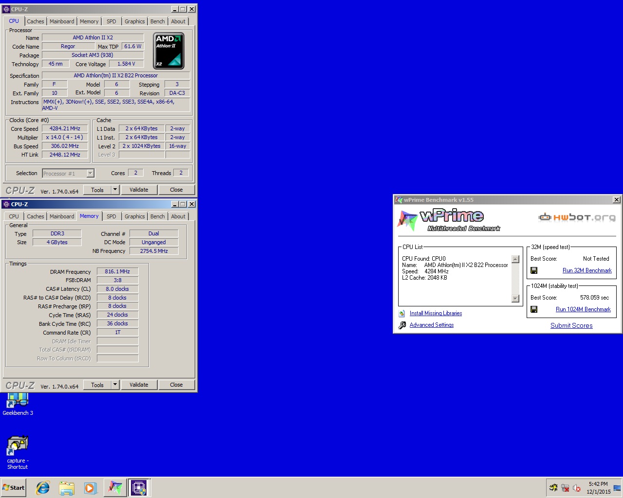
Task: Click scroll down arrow in CPU List
Action: click(515, 299)
